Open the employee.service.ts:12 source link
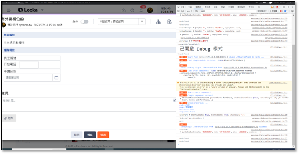 point(276,38)
